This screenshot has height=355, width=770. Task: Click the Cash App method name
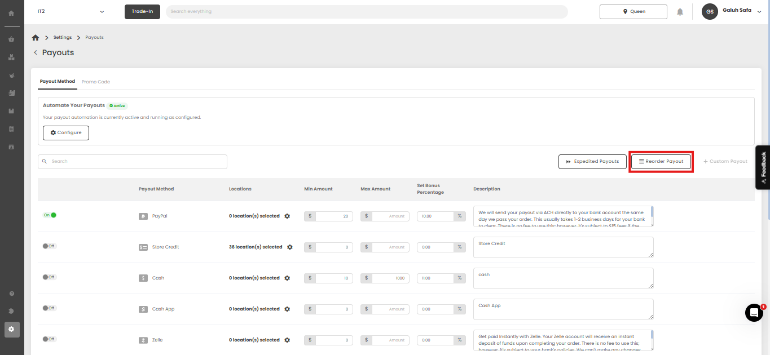(x=163, y=309)
